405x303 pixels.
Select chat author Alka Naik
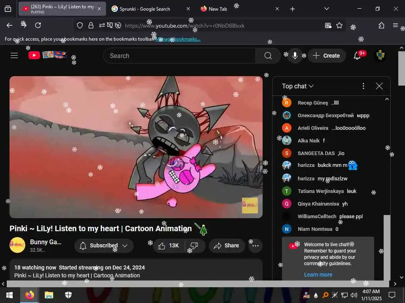[308, 141]
